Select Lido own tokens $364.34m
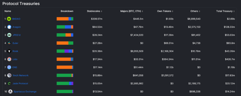Screen dimensions: 241x96 168,59
